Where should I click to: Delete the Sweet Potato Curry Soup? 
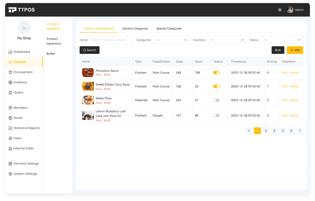click(x=294, y=86)
